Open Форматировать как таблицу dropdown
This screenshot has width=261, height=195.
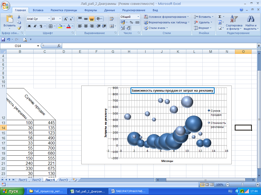(167, 22)
